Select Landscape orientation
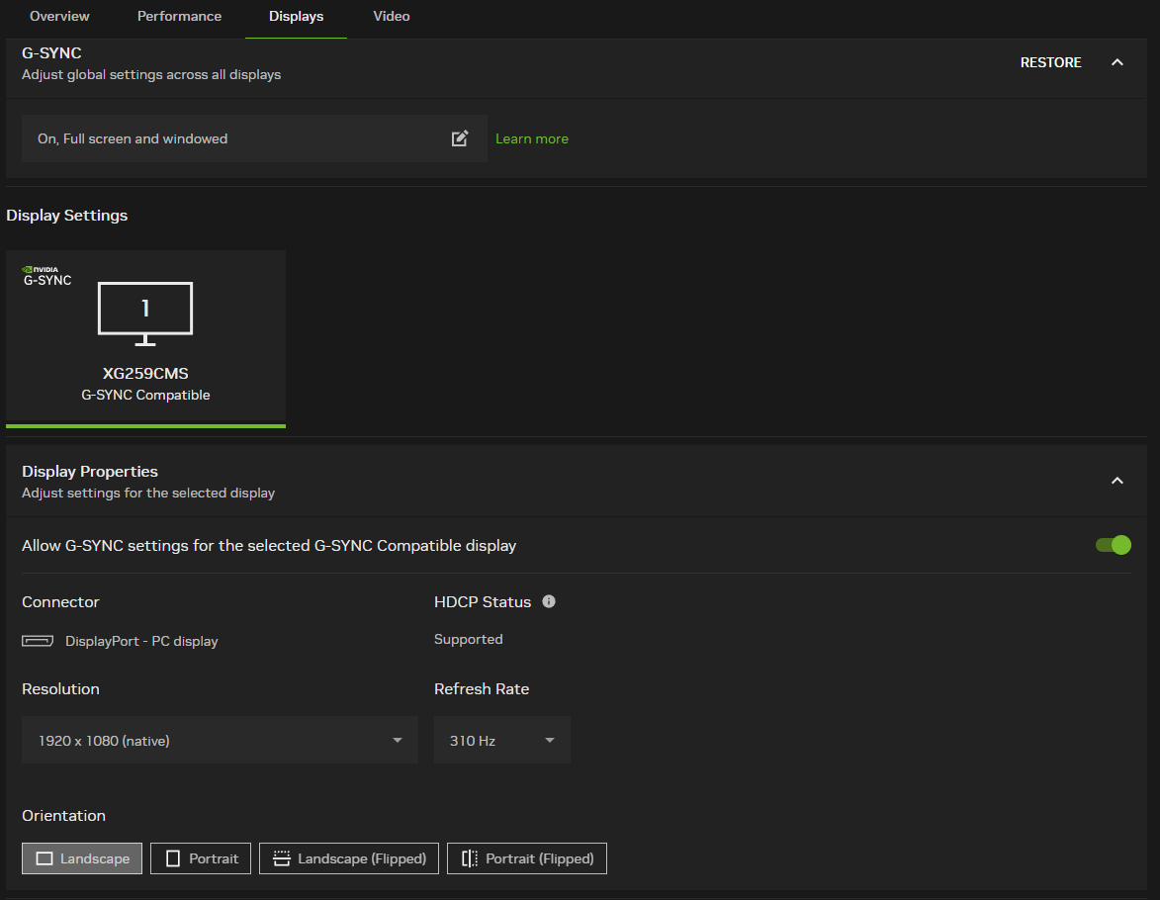The image size is (1160, 900). pyautogui.click(x=82, y=858)
